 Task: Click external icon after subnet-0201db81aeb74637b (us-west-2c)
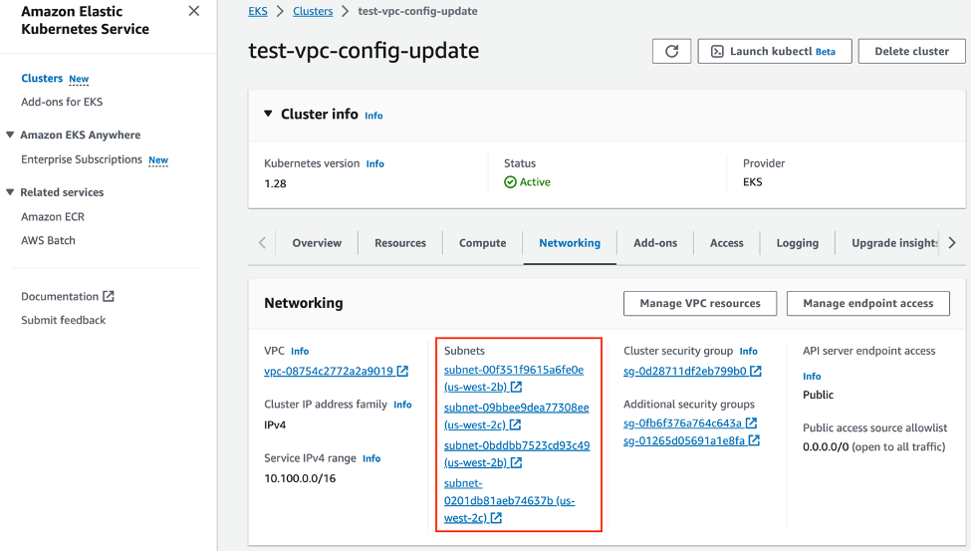click(x=496, y=518)
